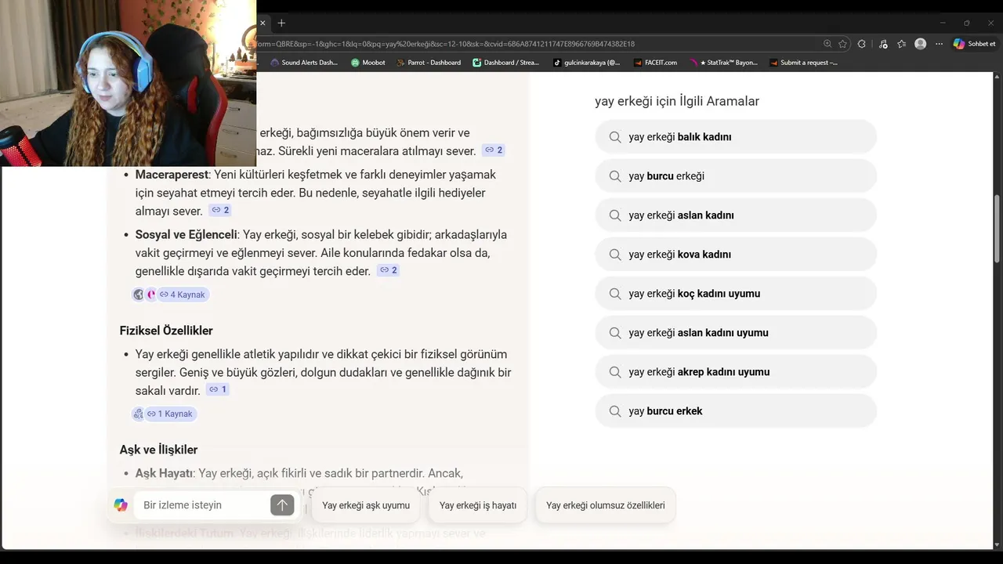The image size is (1003, 564).
Task: Submit follow-up with the arrow button
Action: [282, 505]
